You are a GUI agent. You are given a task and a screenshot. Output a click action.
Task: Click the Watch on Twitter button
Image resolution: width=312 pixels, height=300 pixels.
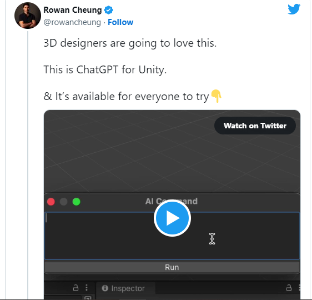click(x=255, y=126)
